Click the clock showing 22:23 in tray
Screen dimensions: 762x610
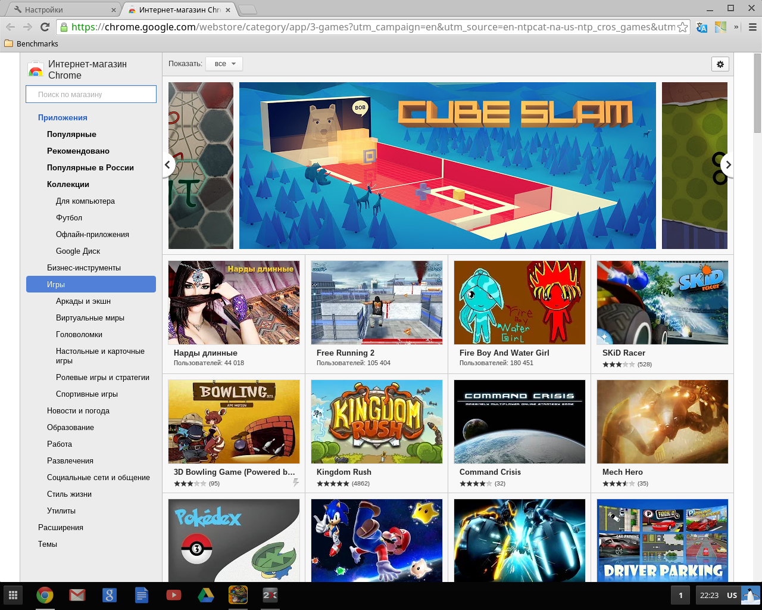(x=709, y=595)
